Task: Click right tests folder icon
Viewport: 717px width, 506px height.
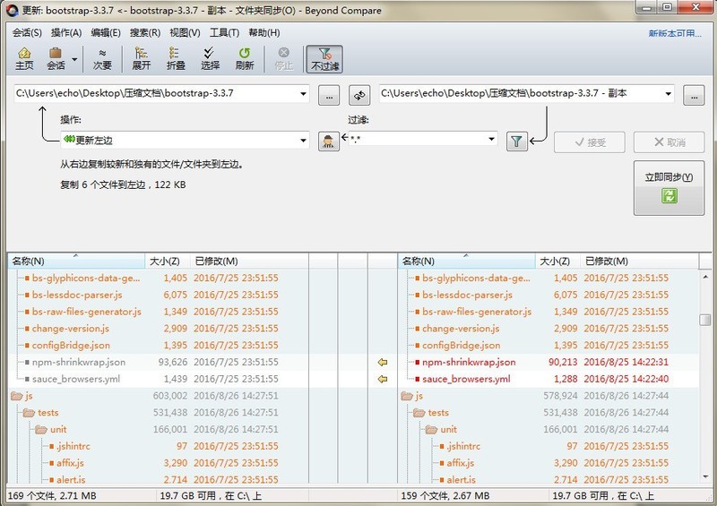Action: pos(419,413)
